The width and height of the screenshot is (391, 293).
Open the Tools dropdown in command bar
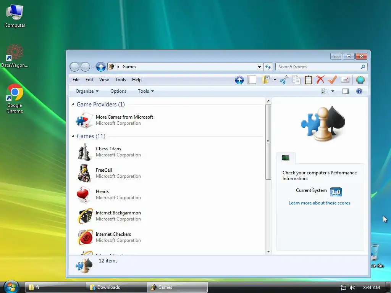tap(146, 91)
